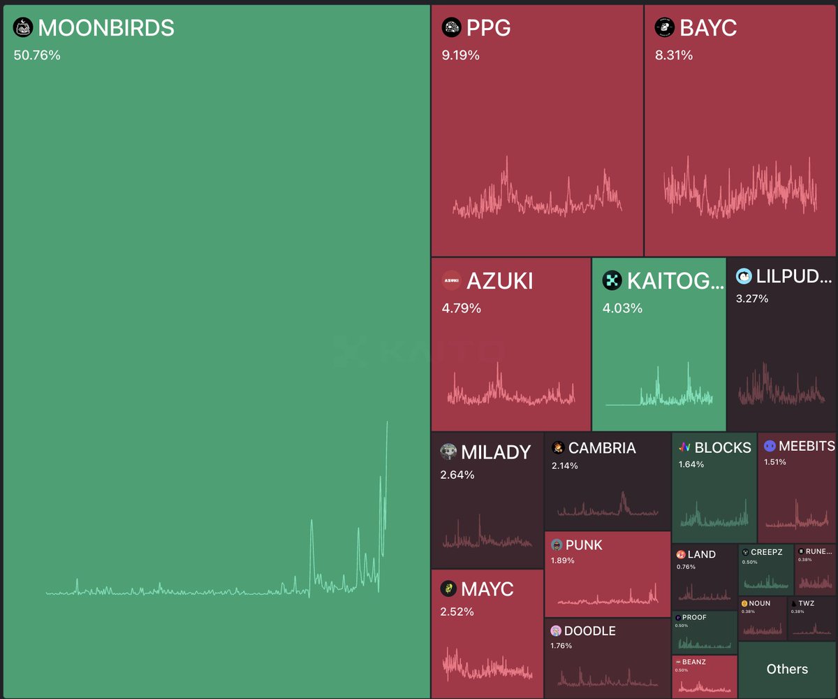838x699 pixels.
Task: Select the DOODLE title label
Action: [x=590, y=631]
